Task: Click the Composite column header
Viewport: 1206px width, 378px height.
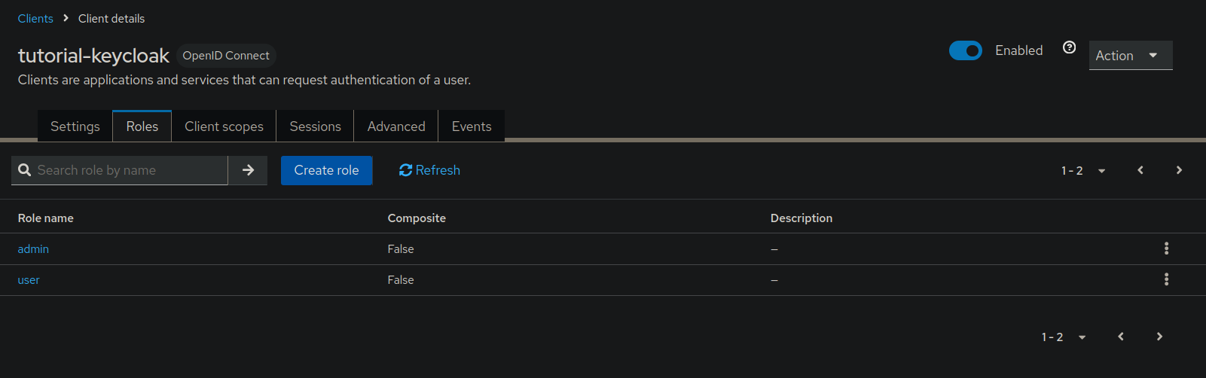Action: tap(417, 218)
